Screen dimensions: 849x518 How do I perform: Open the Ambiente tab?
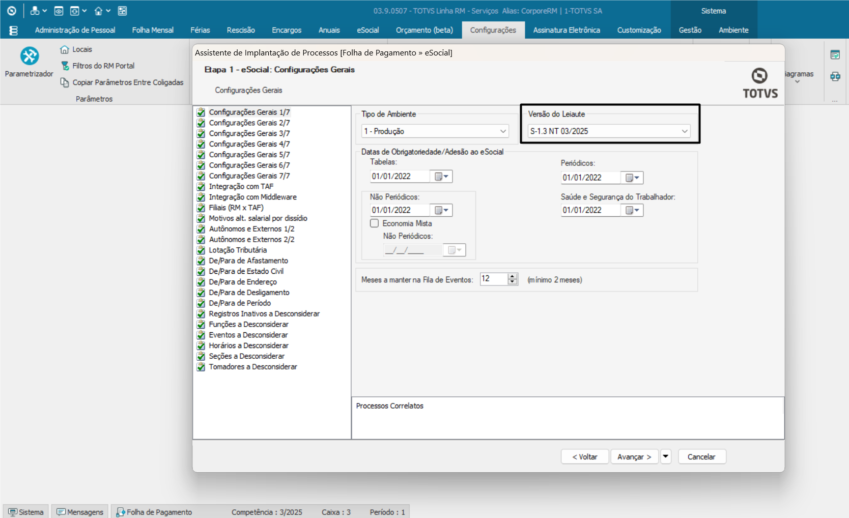[733, 30]
